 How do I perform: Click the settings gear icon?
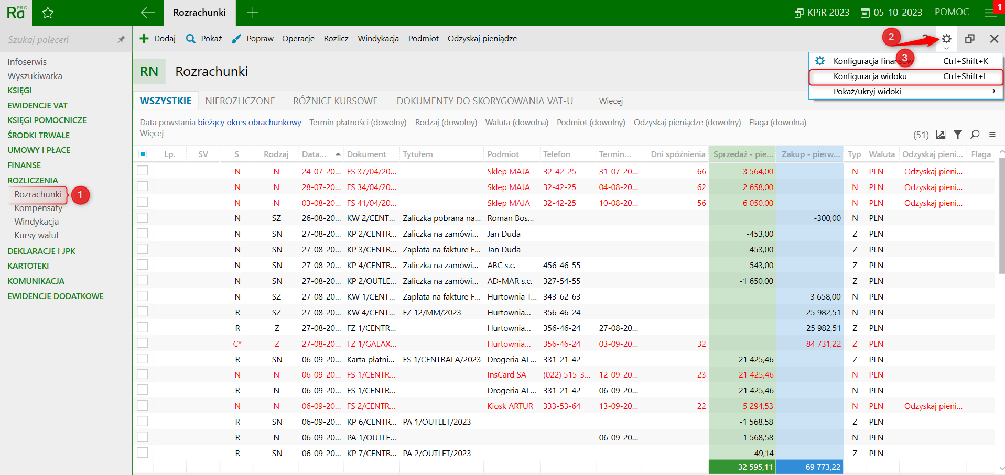point(946,39)
